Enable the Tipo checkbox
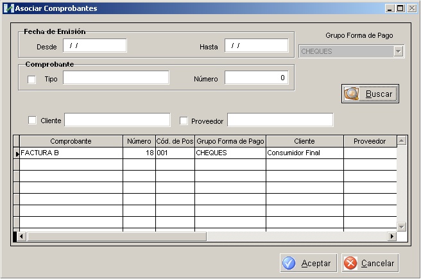 31,79
